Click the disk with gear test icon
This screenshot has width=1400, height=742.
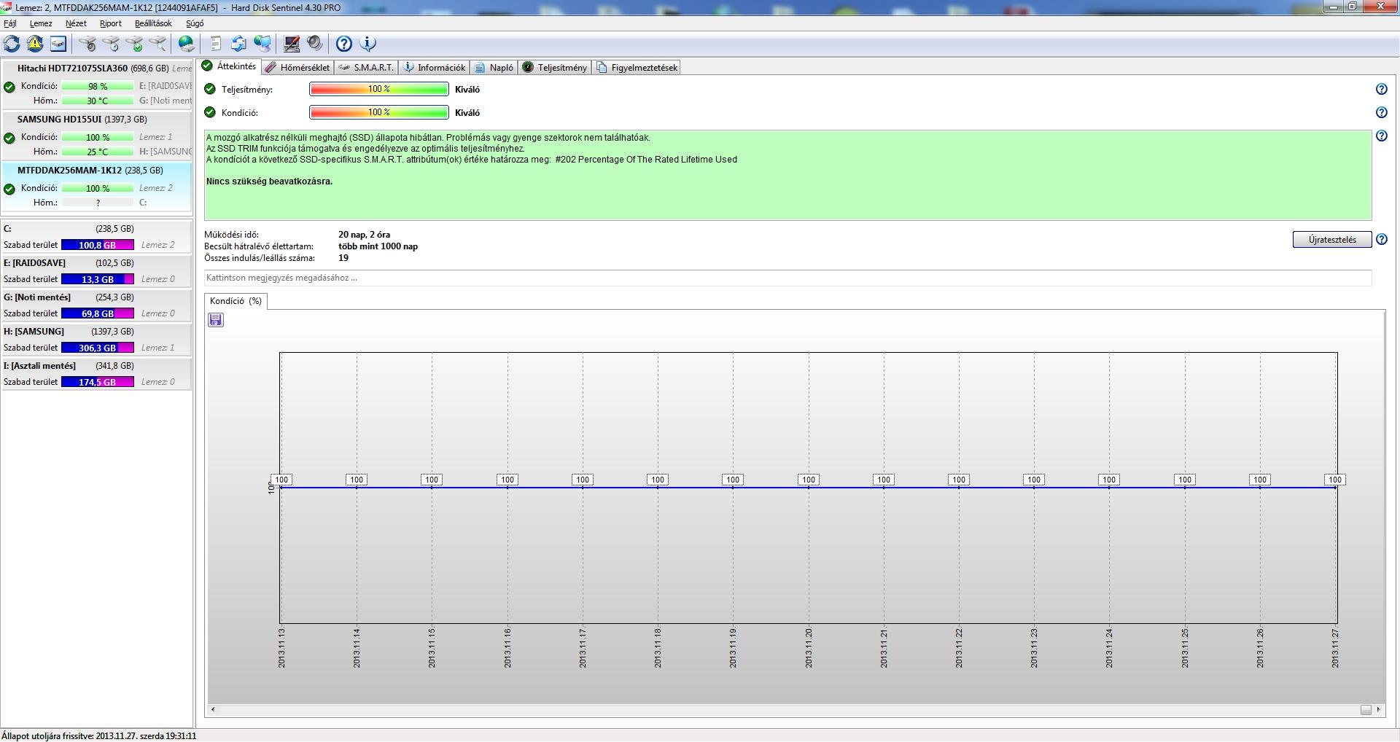tap(88, 44)
